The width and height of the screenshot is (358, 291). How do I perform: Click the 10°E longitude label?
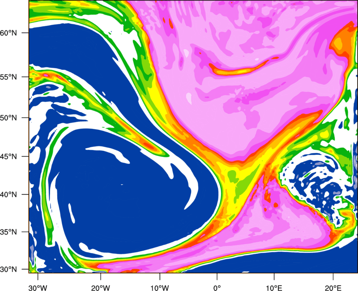pos(274,288)
